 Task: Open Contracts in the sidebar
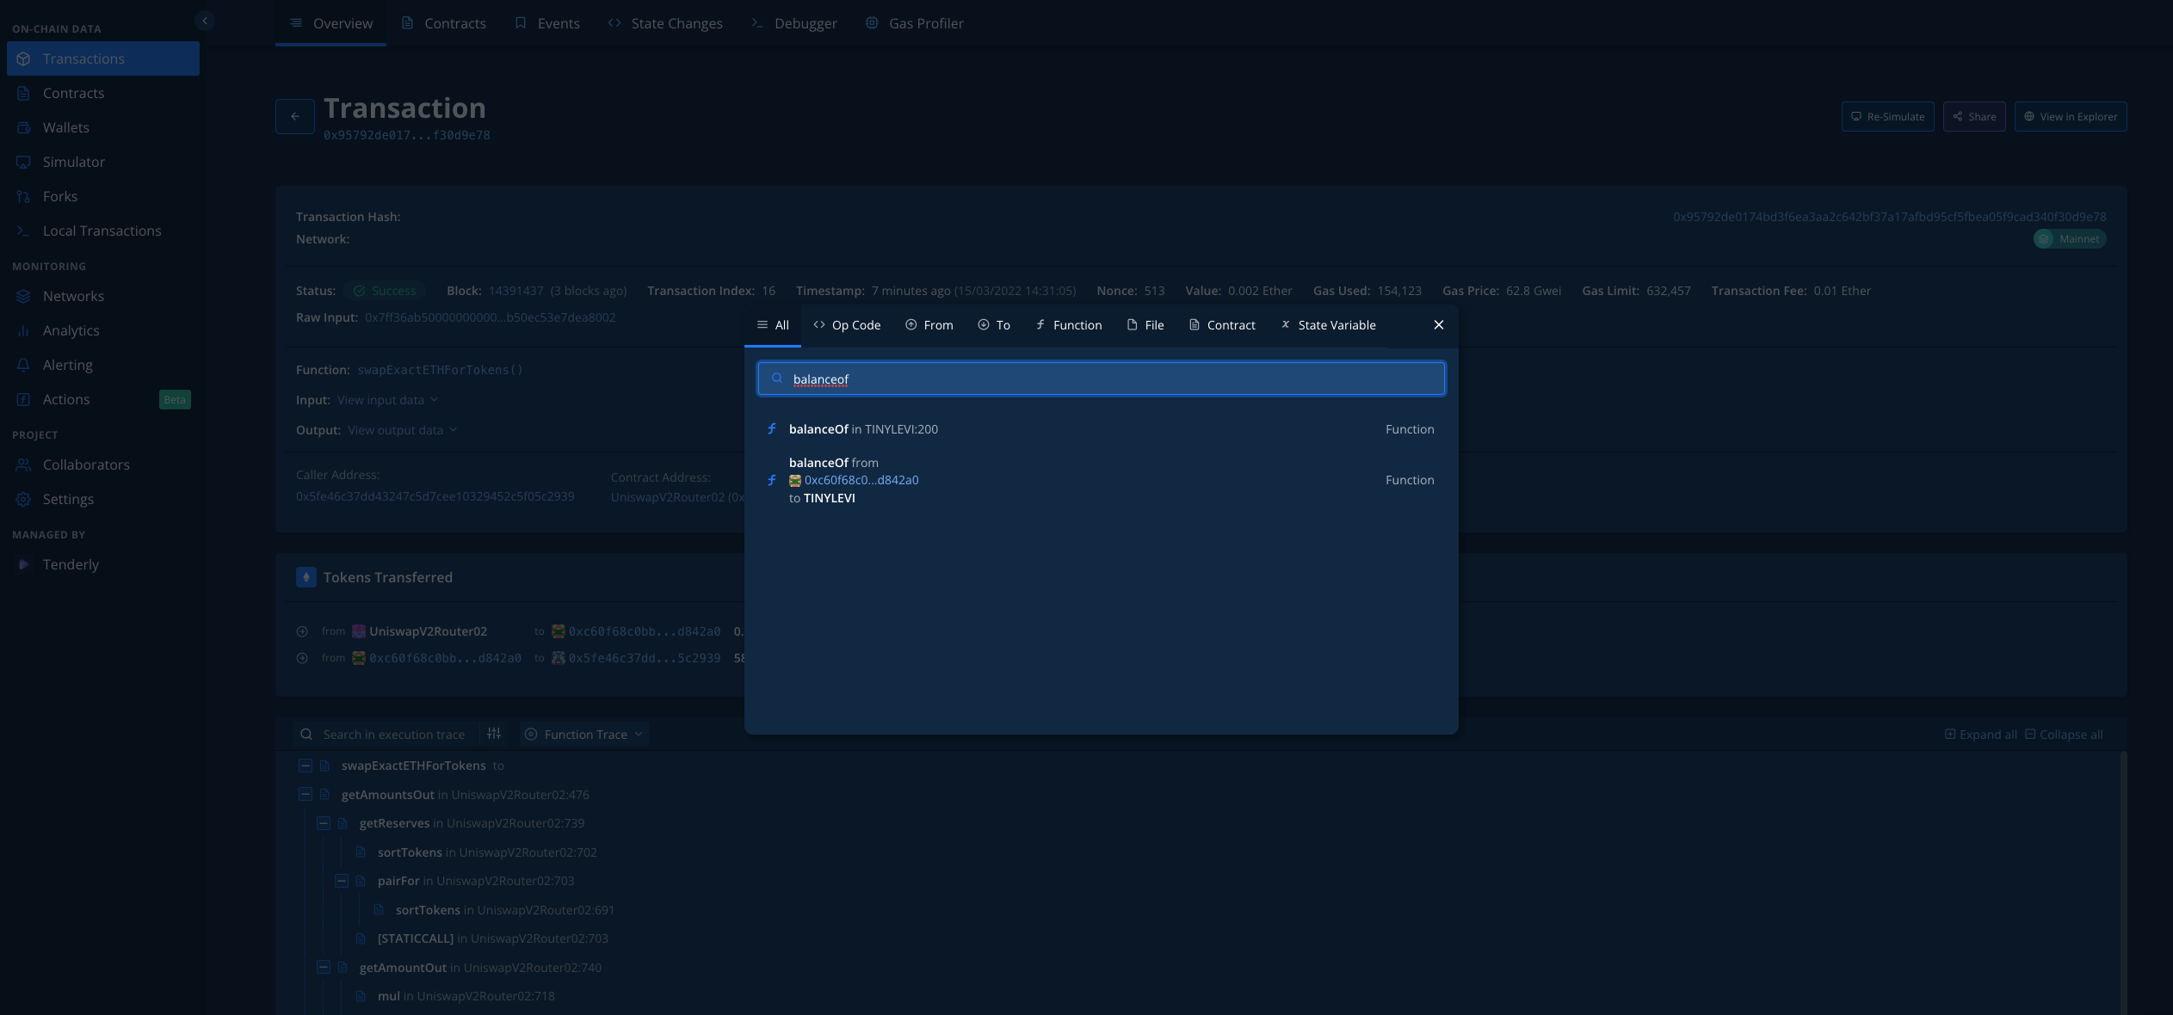103,93
